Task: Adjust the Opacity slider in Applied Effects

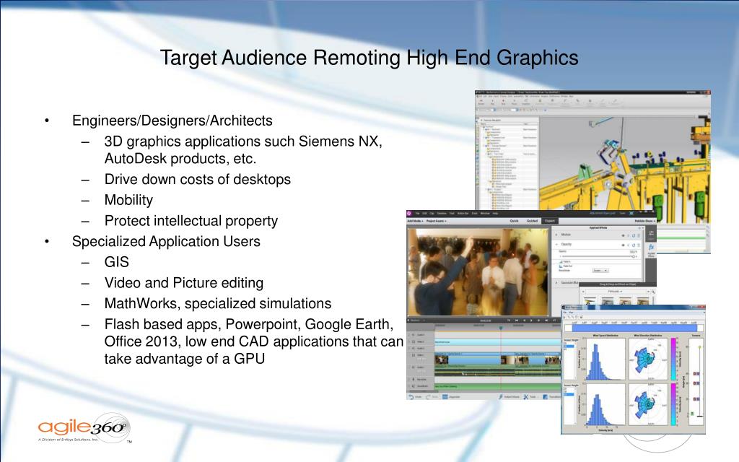Action: click(598, 256)
